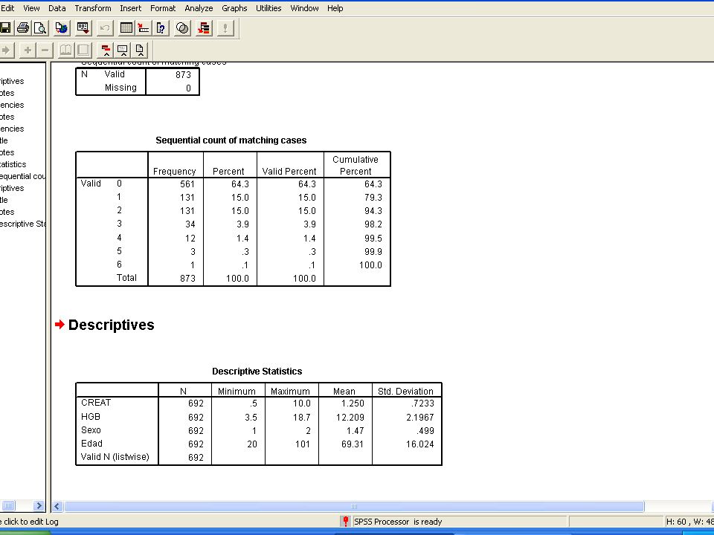Click the Hide closed-book icon
Image resolution: width=714 pixels, height=535 pixels.
83,50
